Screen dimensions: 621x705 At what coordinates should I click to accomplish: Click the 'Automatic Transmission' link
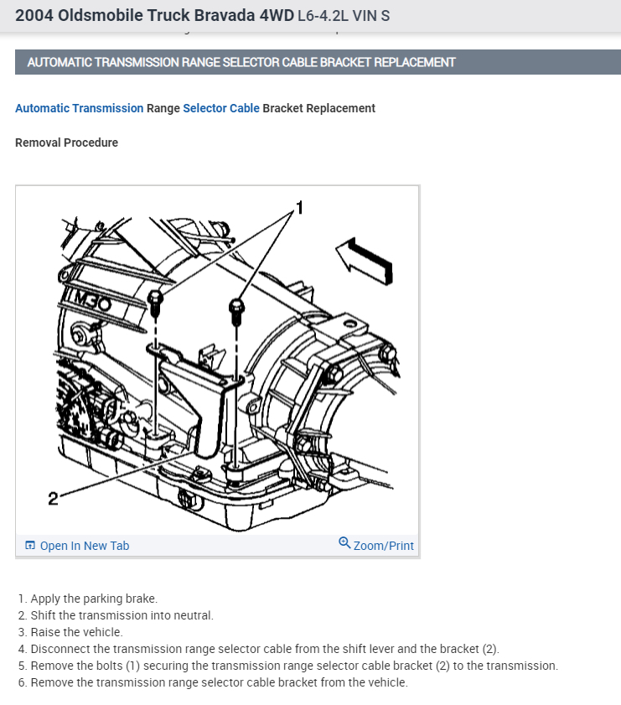[79, 108]
